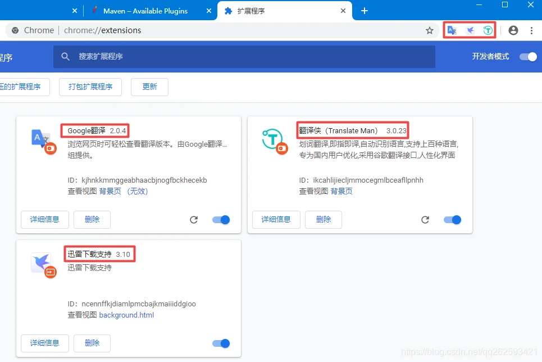Viewport: 542px width, 362px height.
Task: Click 删除 to remove 迅雷下载支持
Action: 92,343
